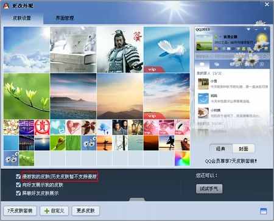
Task: Choose the large green sprouting branch skin
Action: (27, 96)
